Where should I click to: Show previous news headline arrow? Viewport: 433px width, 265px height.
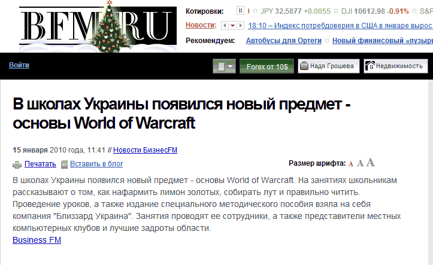(x=225, y=26)
